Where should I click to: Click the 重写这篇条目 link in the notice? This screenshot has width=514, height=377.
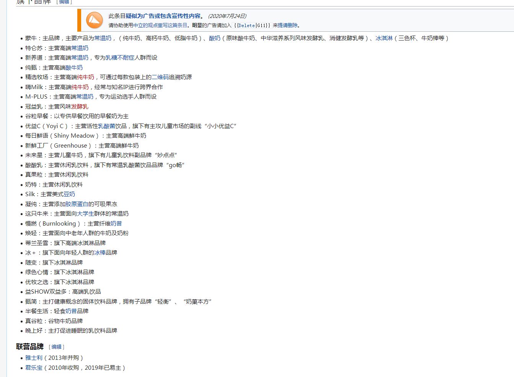(172, 25)
